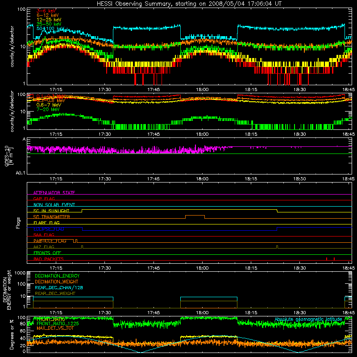Select the olive AAZ_FLAG label
Image resolution: width=357 pixels, height=357 pixels.
point(44,247)
